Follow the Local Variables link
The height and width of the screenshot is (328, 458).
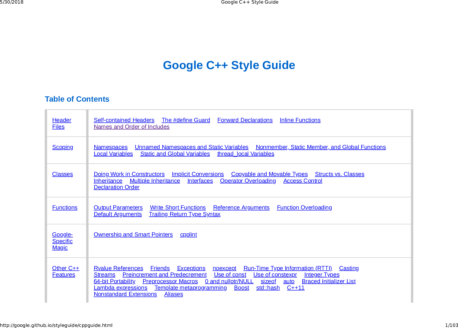coord(113,154)
